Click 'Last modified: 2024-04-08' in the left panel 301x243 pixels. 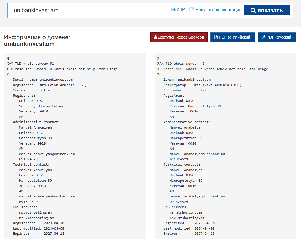pyautogui.click(x=39, y=228)
